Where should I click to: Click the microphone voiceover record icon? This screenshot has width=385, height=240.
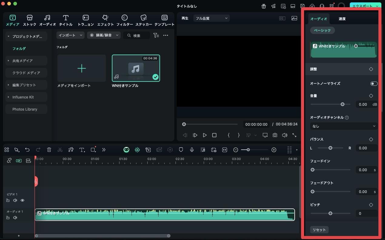click(192, 150)
